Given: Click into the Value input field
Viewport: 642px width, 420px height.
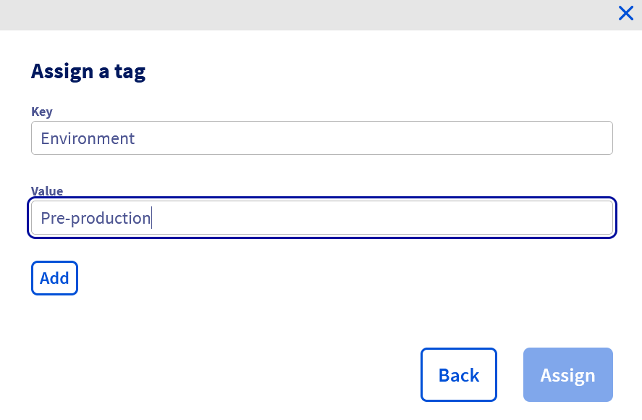Looking at the screenshot, I should tap(322, 218).
